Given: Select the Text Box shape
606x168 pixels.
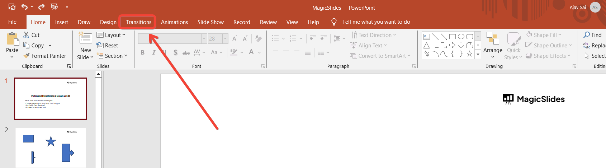Looking at the screenshot, I should (426, 36).
